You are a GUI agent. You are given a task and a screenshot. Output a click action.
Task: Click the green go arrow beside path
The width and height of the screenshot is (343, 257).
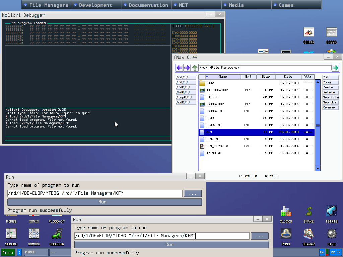(x=335, y=68)
